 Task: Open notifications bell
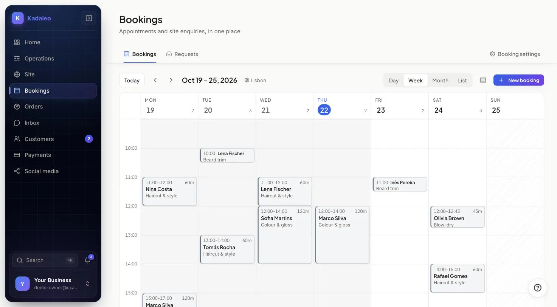pos(87,260)
